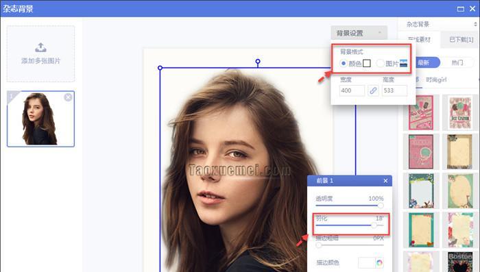480x272 pixels.
Task: Expand the 杂志背景 category selector
Action: (440, 24)
